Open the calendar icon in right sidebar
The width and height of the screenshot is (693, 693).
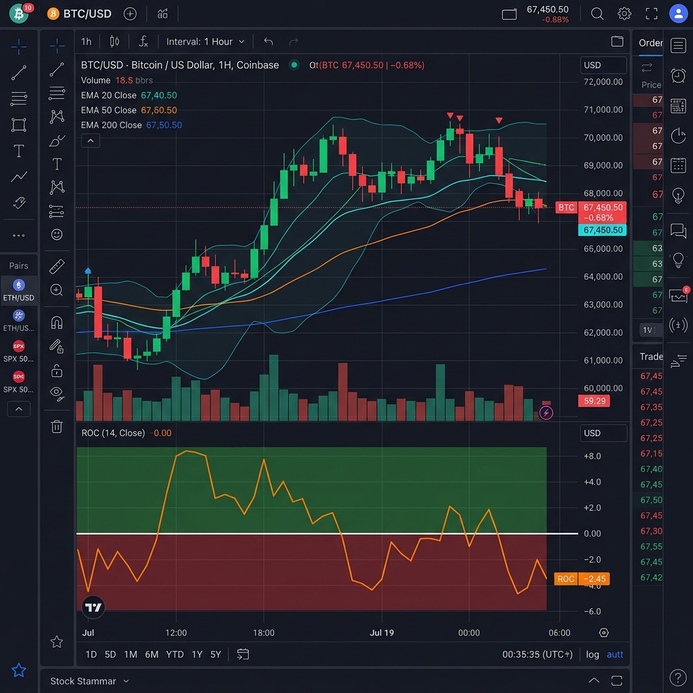tap(678, 165)
